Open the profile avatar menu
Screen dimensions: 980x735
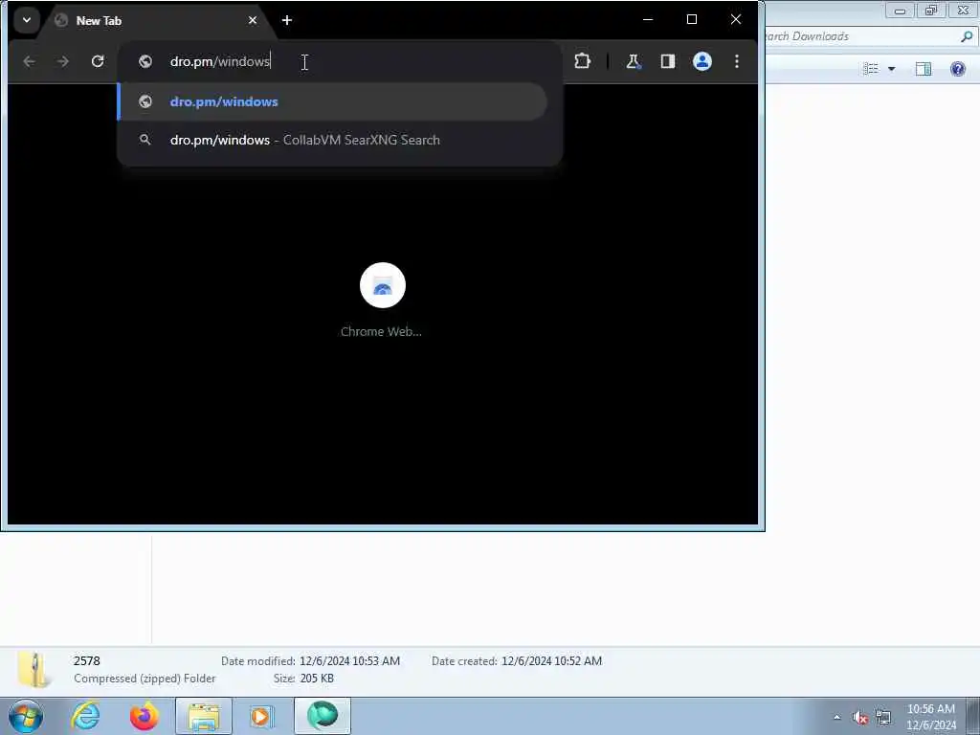(x=702, y=61)
